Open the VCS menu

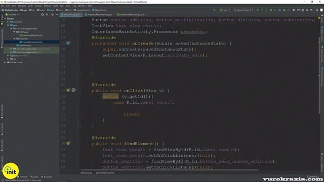point(74,6)
